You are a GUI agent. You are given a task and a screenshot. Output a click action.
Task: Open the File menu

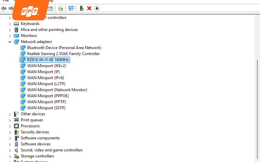click(x=6, y=1)
